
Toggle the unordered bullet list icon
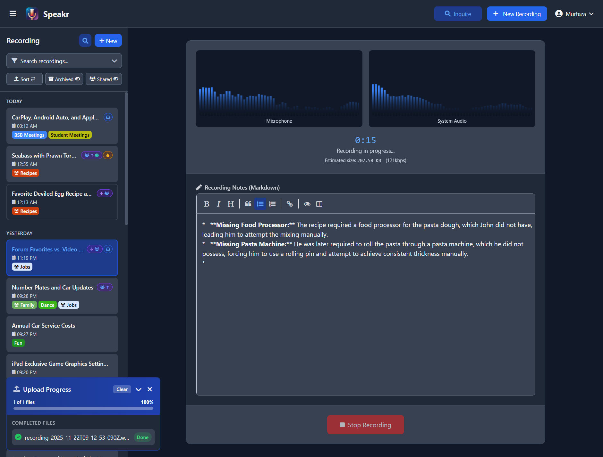pos(260,204)
